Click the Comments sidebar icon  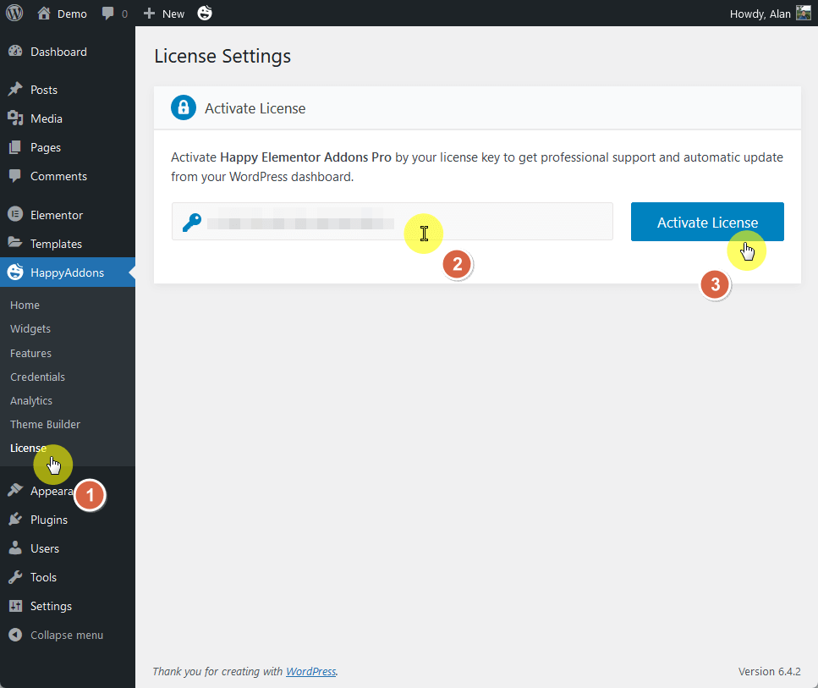coord(15,176)
